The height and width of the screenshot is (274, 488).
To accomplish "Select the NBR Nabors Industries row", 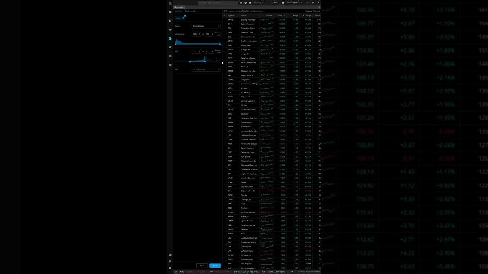I will [x=272, y=135].
